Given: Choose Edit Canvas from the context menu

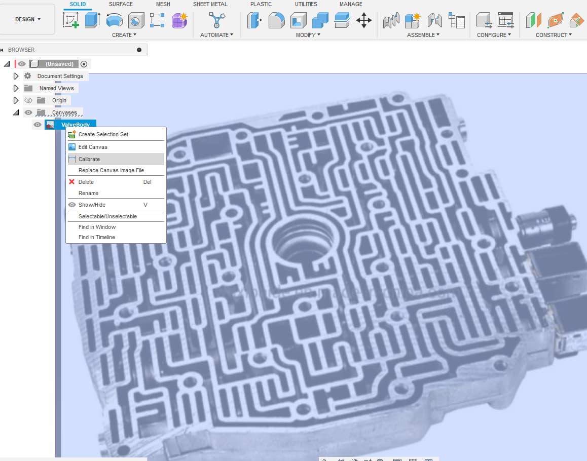Looking at the screenshot, I should click(116, 147).
